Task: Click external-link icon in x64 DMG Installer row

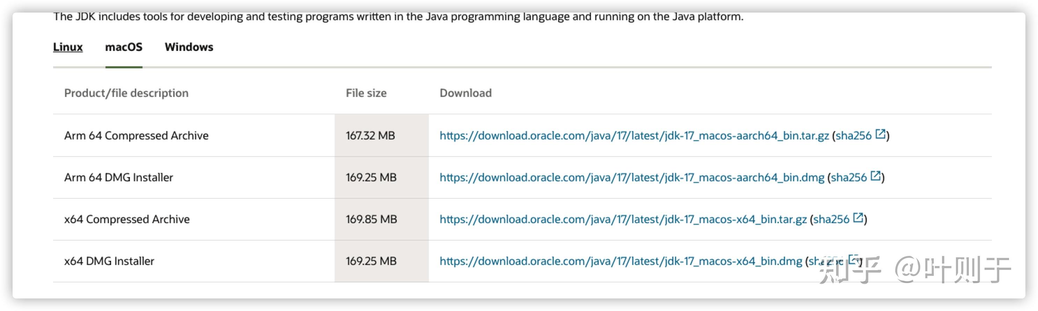Action: pos(853,259)
